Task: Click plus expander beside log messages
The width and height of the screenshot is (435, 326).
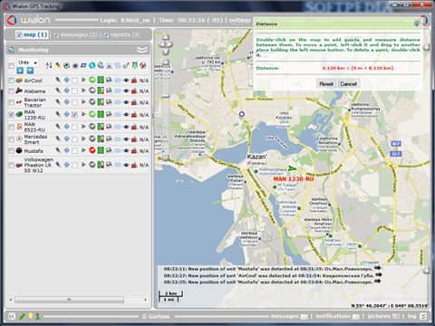Action: point(426,271)
